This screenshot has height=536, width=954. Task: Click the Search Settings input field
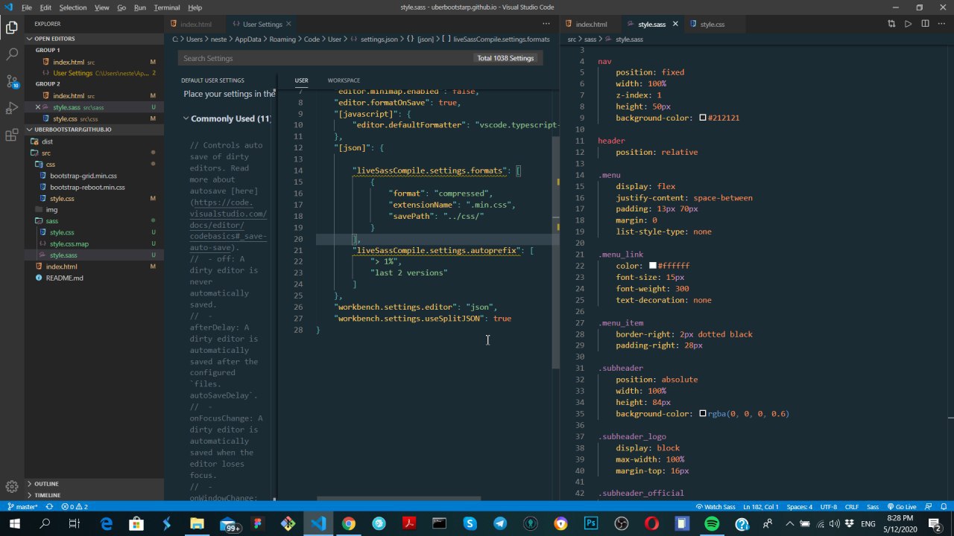coord(326,58)
